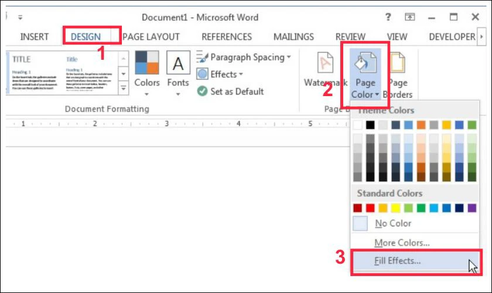This screenshot has height=293, width=492.
Task: Open the REVIEW tab
Action: 350,37
